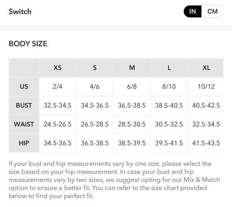Screen dimensions: 232x207
Task: Select the HIP row label
Action: [24, 143]
